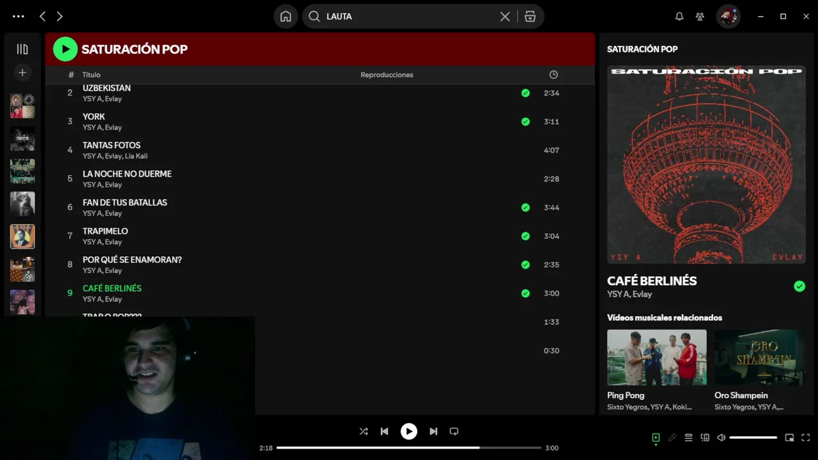The image size is (818, 460).
Task: Skip to the previous track
Action: click(384, 431)
